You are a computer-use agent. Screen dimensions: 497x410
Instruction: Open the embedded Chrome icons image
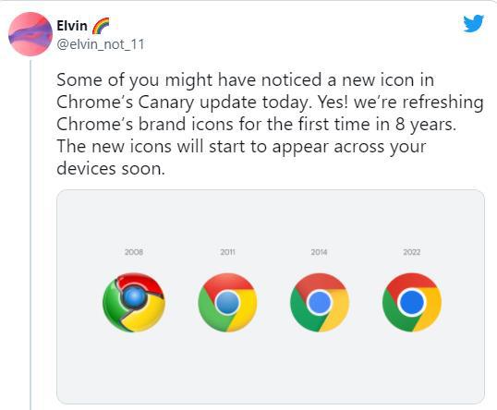[x=271, y=296]
